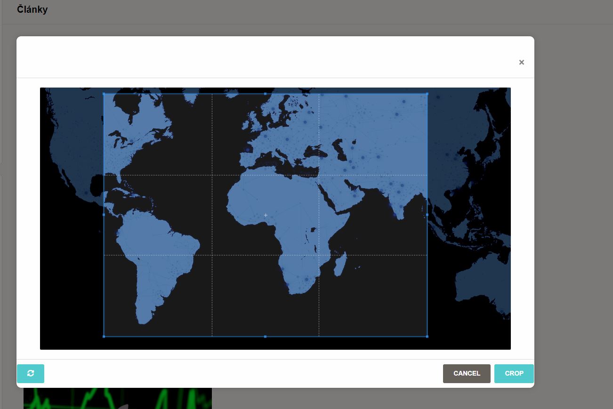613x409 pixels.
Task: Click the bottom-center crop edge handle
Action: pos(265,337)
